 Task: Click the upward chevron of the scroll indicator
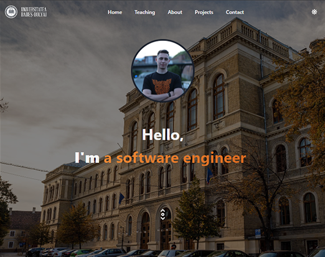pyautogui.click(x=162, y=210)
